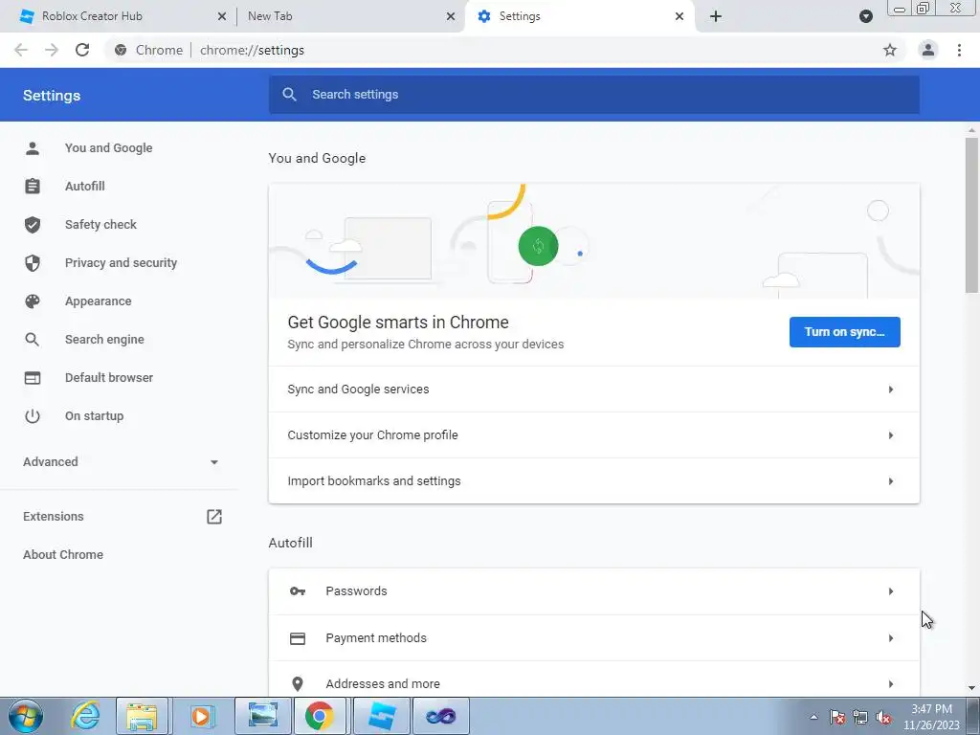Image resolution: width=980 pixels, height=735 pixels.
Task: Open On startup settings
Action: 95,416
